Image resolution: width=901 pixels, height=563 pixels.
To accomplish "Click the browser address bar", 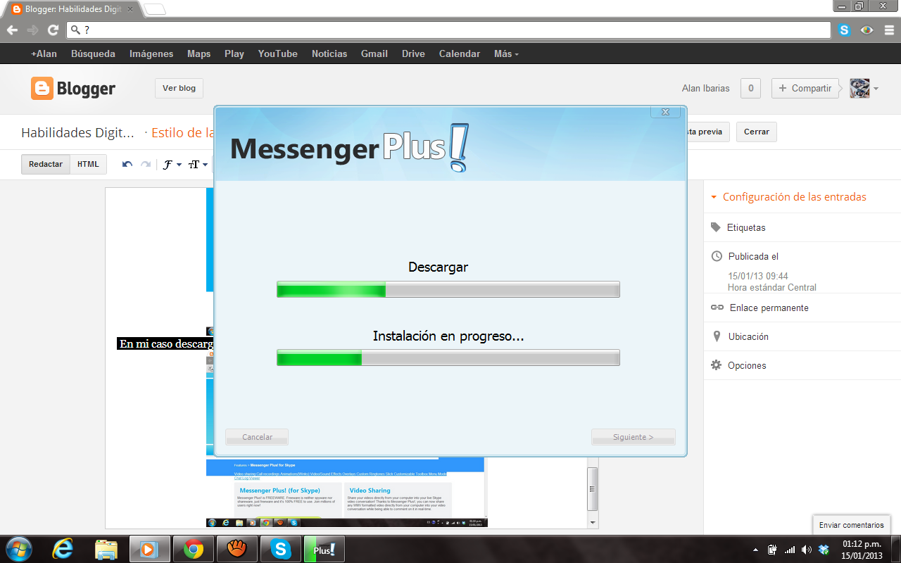I will click(449, 30).
